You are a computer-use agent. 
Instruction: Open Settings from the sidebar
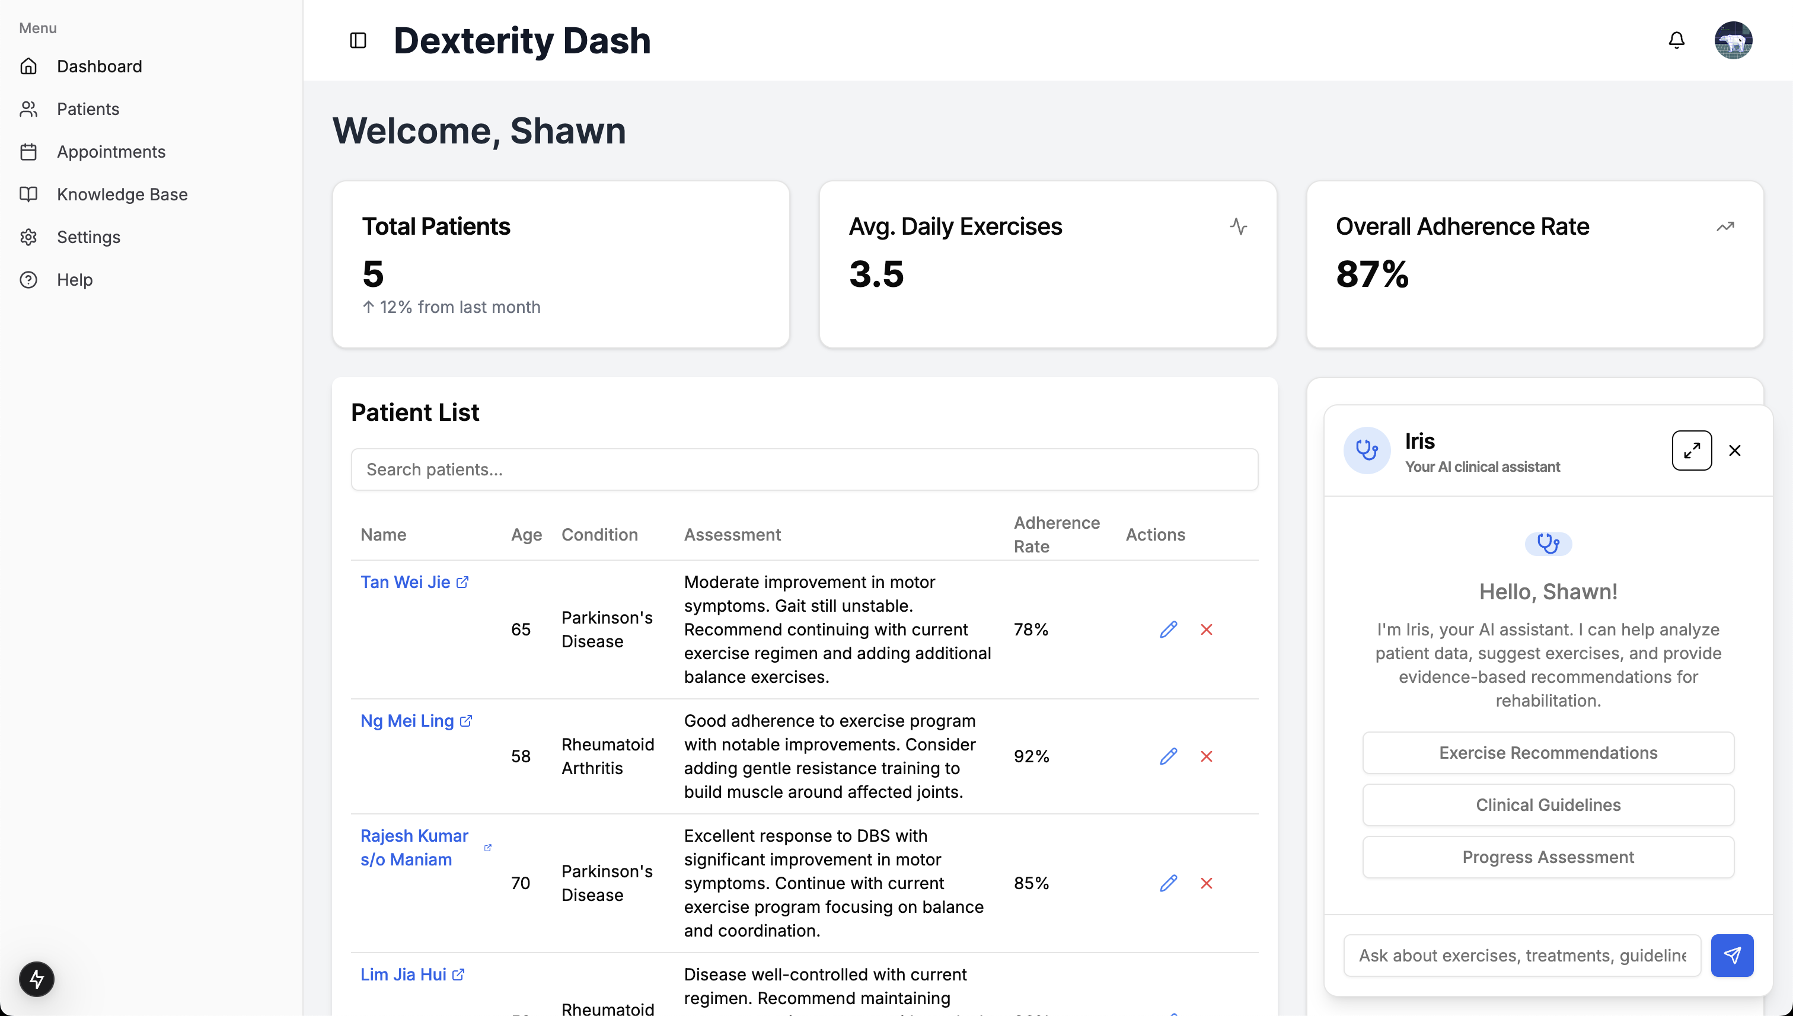[x=88, y=237]
